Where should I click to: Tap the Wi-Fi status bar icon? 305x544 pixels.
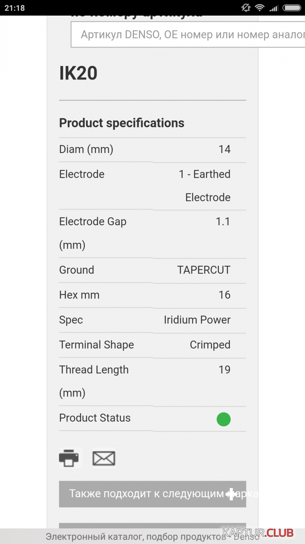259,8
